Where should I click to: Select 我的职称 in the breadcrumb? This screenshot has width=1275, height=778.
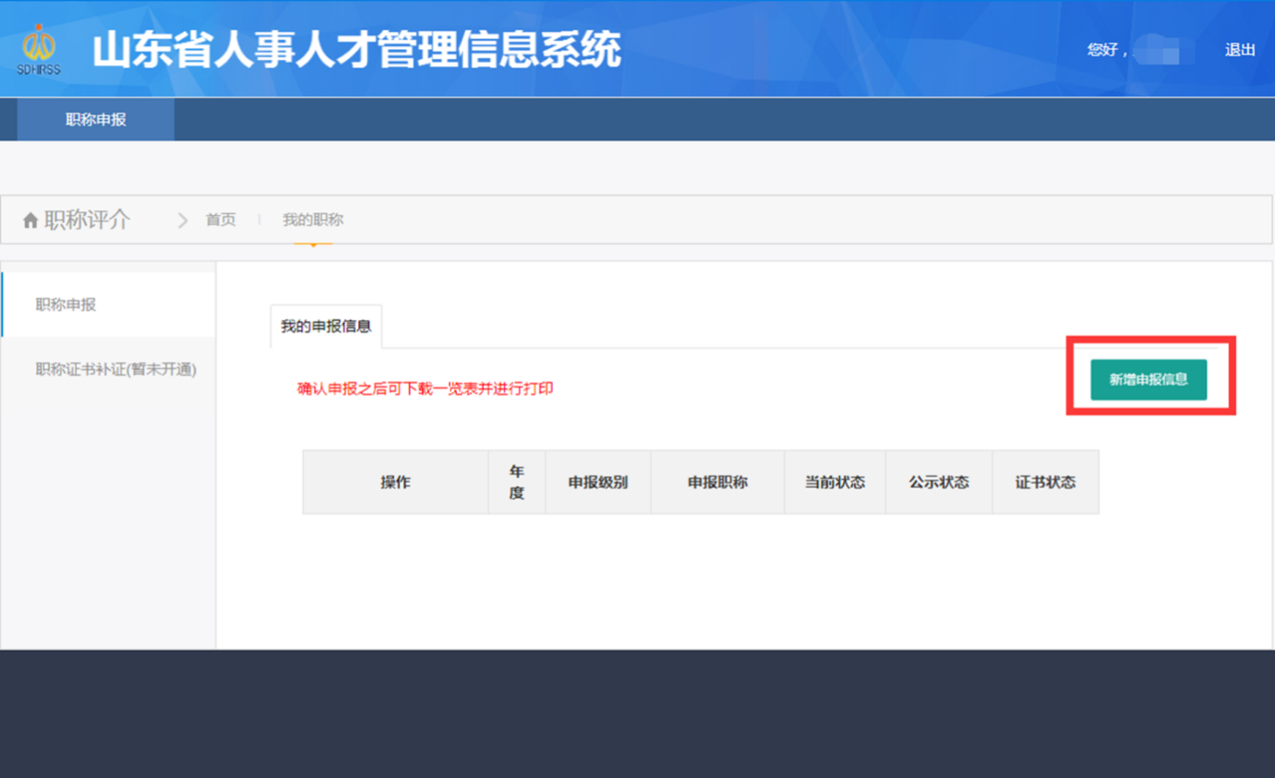pos(312,220)
